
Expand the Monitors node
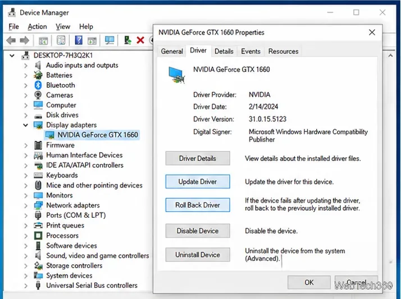point(26,195)
